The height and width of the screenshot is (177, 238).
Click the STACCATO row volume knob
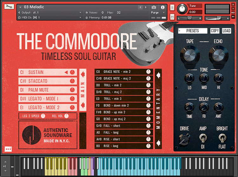pyautogui.click(x=72, y=81)
